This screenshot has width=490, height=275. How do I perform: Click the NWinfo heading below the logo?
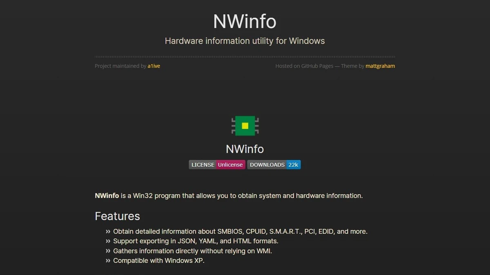point(245,149)
